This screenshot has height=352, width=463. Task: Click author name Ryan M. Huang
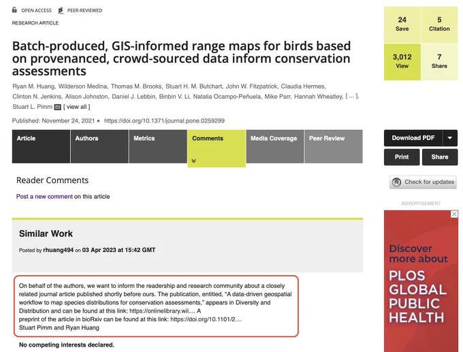pos(33,86)
